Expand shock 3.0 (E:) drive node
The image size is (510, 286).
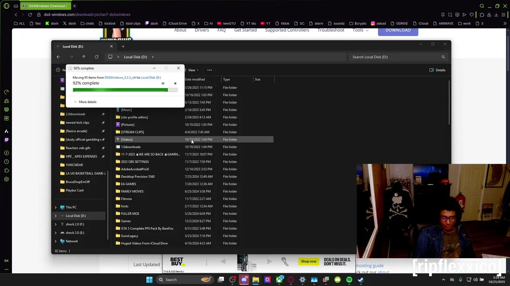click(55, 233)
